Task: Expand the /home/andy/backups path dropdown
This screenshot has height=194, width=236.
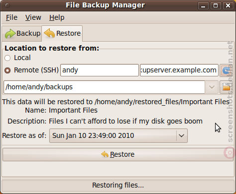Action: tap(212, 87)
